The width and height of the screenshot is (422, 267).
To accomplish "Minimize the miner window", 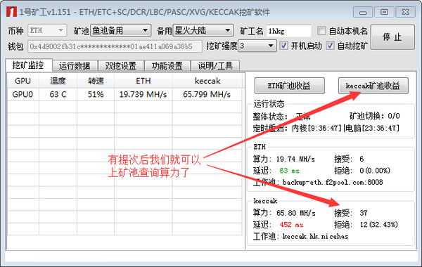I will click(363, 13).
